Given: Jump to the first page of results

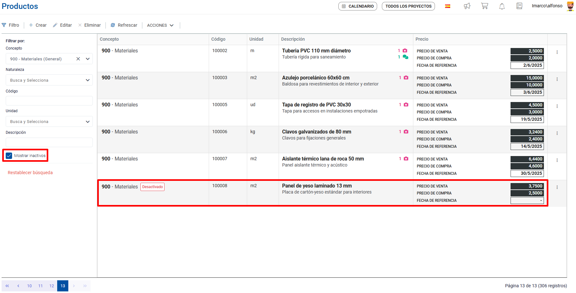Looking at the screenshot, I should pyautogui.click(x=7, y=286).
